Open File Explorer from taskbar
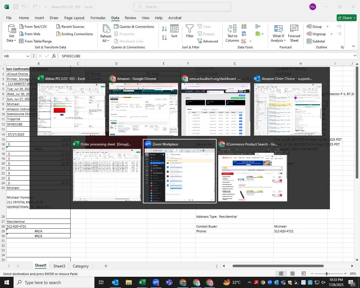Image resolution: width=360 pixels, height=288 pixels. [x=129, y=282]
